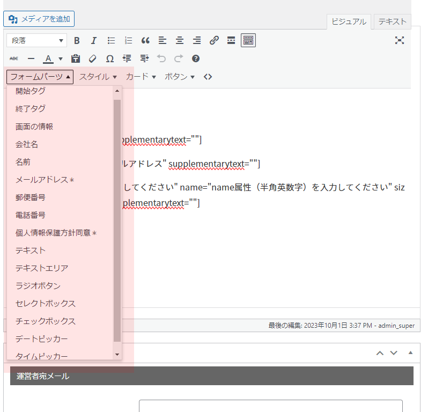Switch to the テキスト editor tab
Screen dimensions: 428x412
point(392,21)
